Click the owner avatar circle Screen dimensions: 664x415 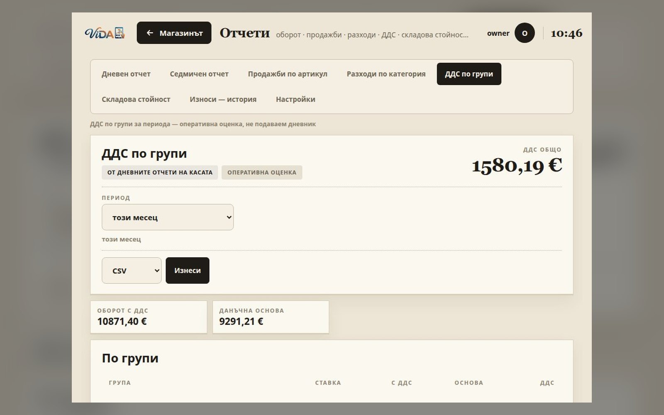click(x=525, y=33)
